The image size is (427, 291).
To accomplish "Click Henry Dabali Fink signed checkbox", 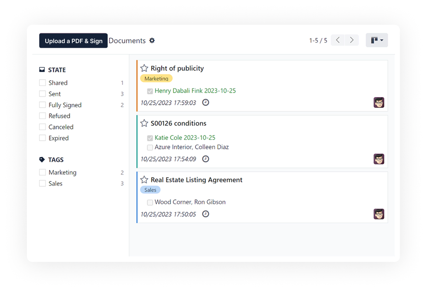I will (150, 91).
